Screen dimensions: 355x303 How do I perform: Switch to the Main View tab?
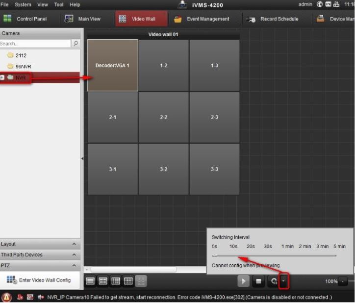83,19
